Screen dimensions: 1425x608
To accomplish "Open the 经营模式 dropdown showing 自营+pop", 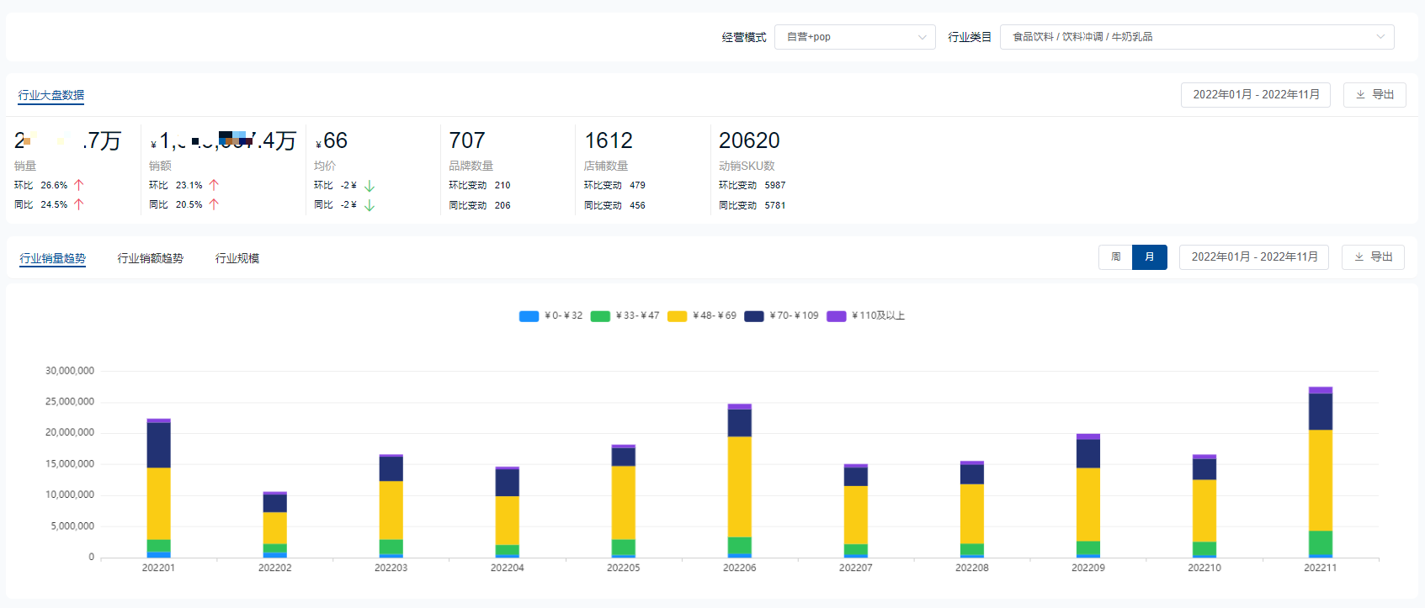I will coord(854,37).
